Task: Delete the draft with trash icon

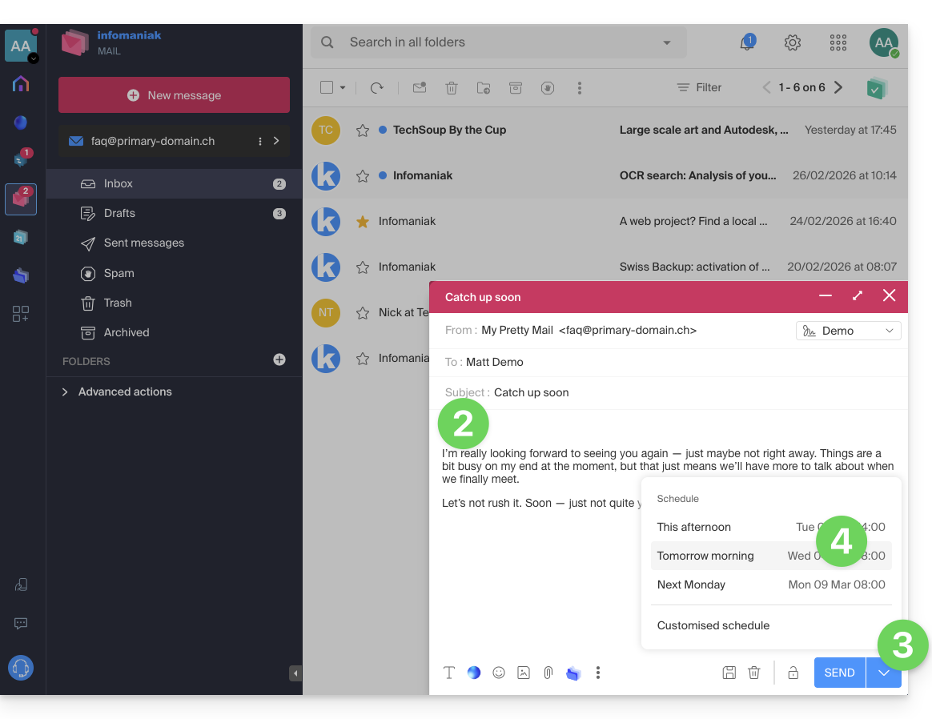Action: point(753,673)
